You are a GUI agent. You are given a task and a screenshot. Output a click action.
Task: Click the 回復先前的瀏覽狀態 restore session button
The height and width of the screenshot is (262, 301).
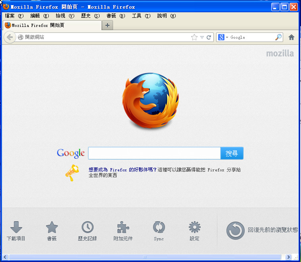(x=262, y=231)
